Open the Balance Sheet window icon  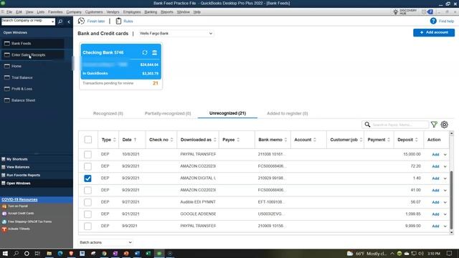7,100
